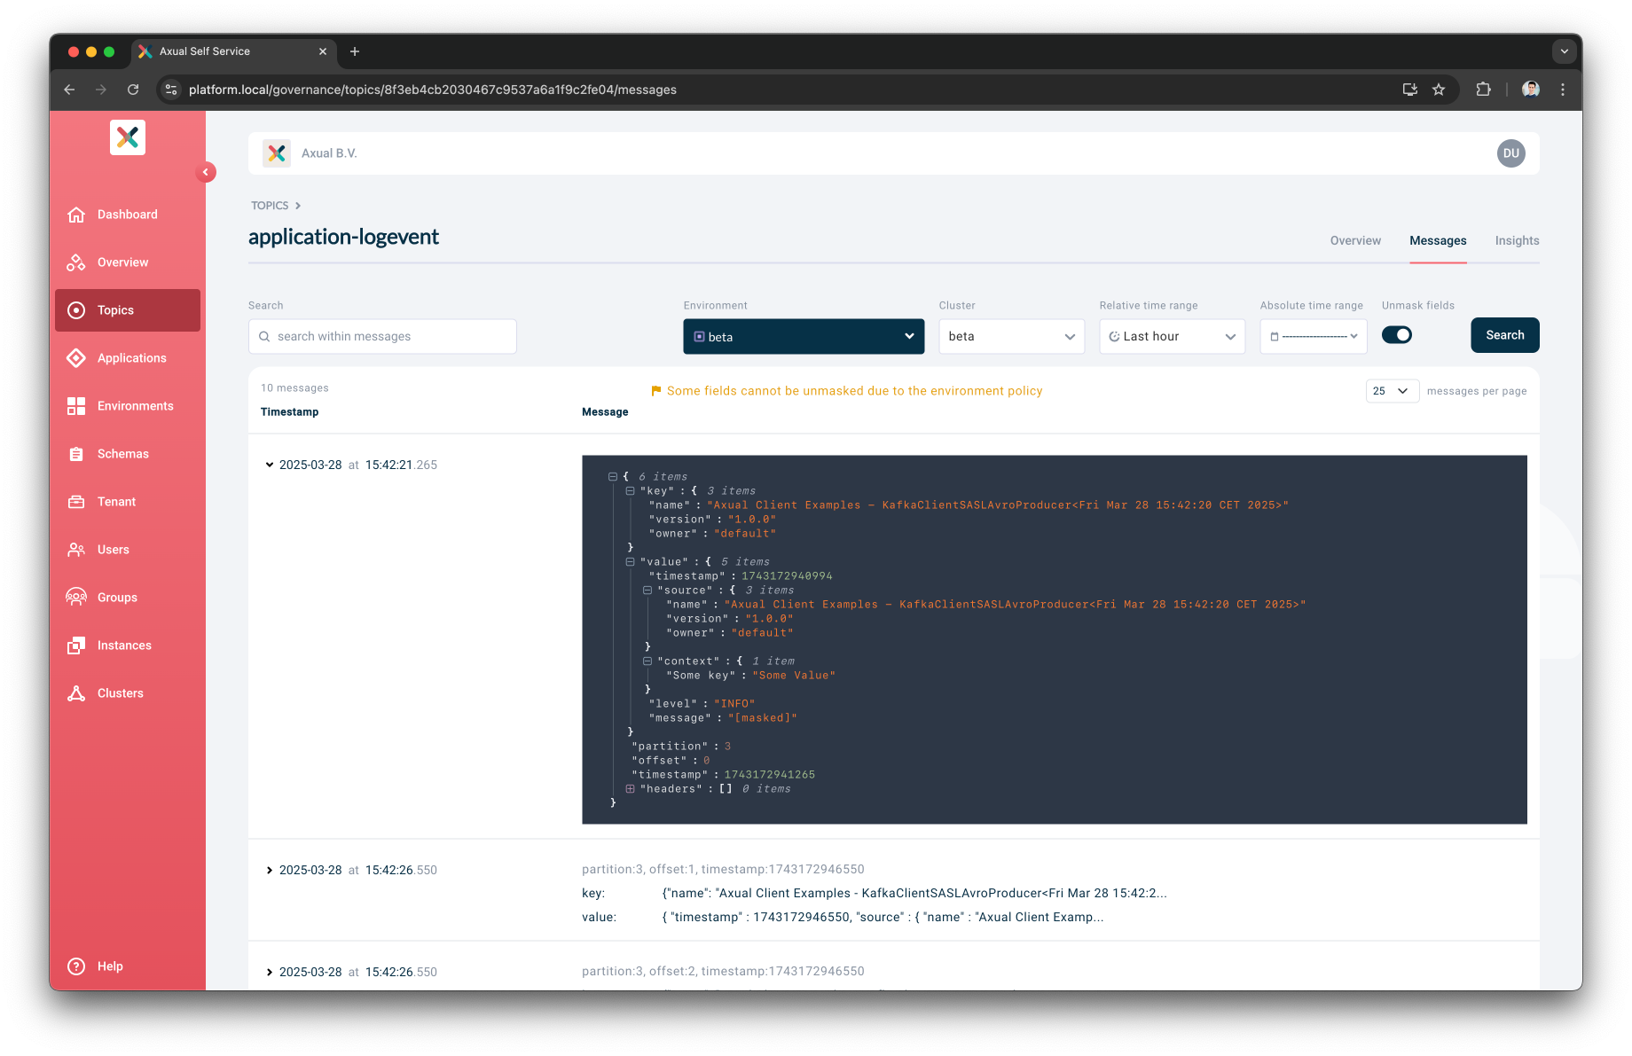Image resolution: width=1632 pixels, height=1056 pixels.
Task: Open Dashboard from the sidebar home icon
Action: tap(76, 215)
